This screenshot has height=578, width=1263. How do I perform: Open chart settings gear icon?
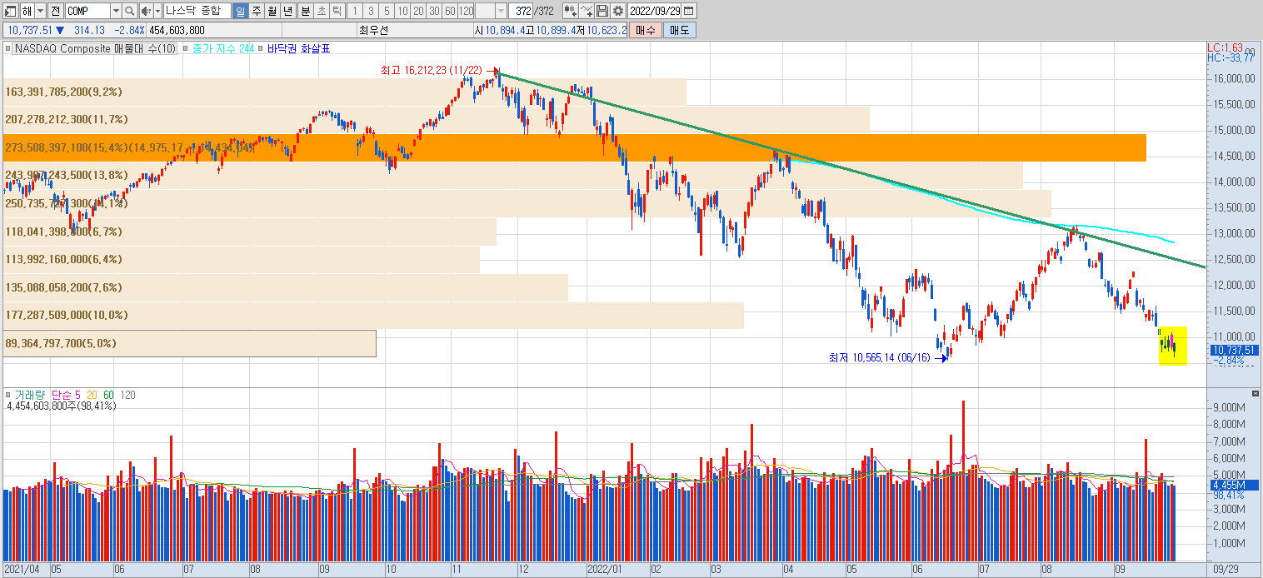pyautogui.click(x=618, y=11)
